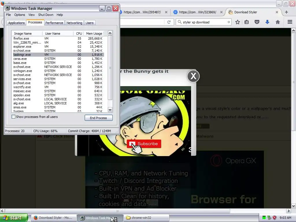Click process list vertical scrollbar thumb
The image size is (296, 222).
tap(110, 68)
